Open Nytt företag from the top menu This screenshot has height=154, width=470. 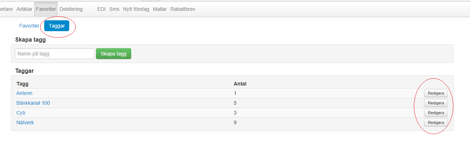pos(136,9)
